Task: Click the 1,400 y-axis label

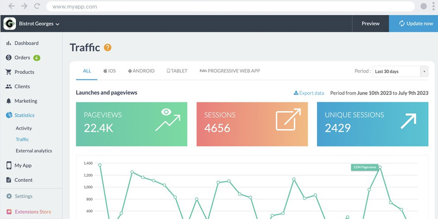Action: [x=88, y=163]
